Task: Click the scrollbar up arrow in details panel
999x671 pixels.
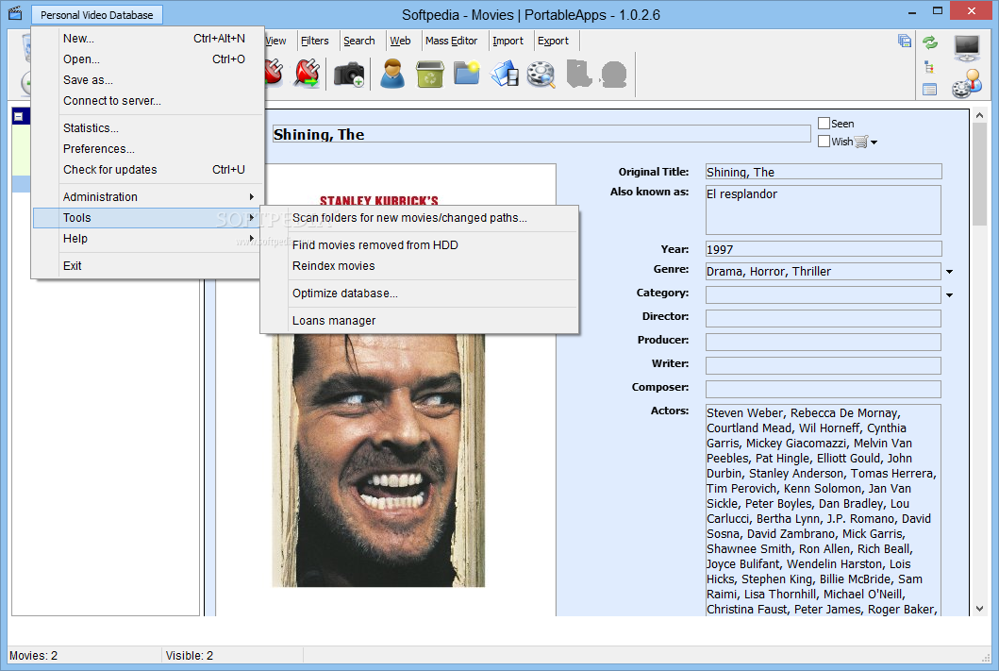Action: 980,115
